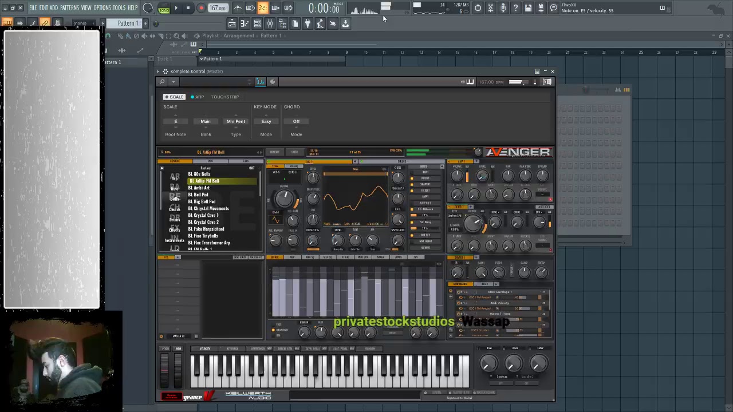Screen dimensions: 733x412
Task: Open the FILE menu
Action: coord(33,7)
